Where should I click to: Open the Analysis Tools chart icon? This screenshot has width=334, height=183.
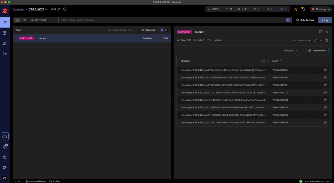point(5,44)
